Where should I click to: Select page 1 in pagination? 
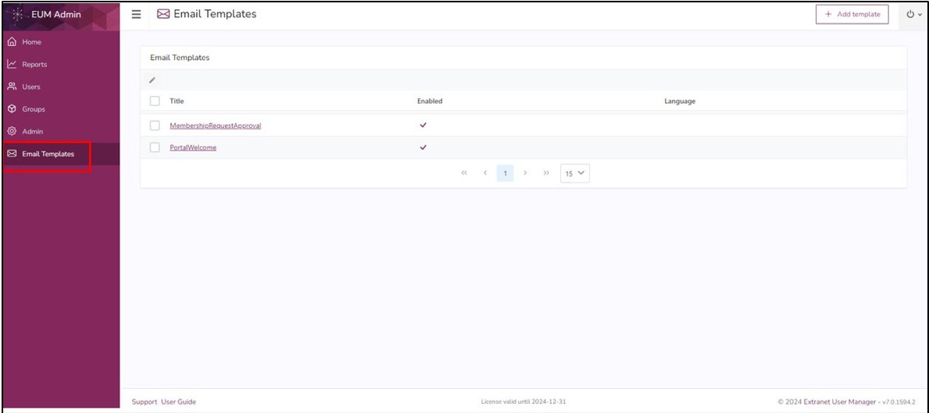[x=505, y=173]
